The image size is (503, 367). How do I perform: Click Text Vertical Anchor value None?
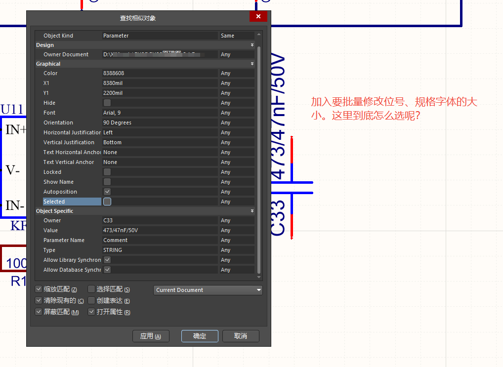[160, 162]
